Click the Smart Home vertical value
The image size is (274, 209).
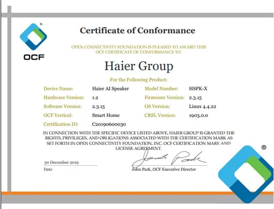(105, 115)
